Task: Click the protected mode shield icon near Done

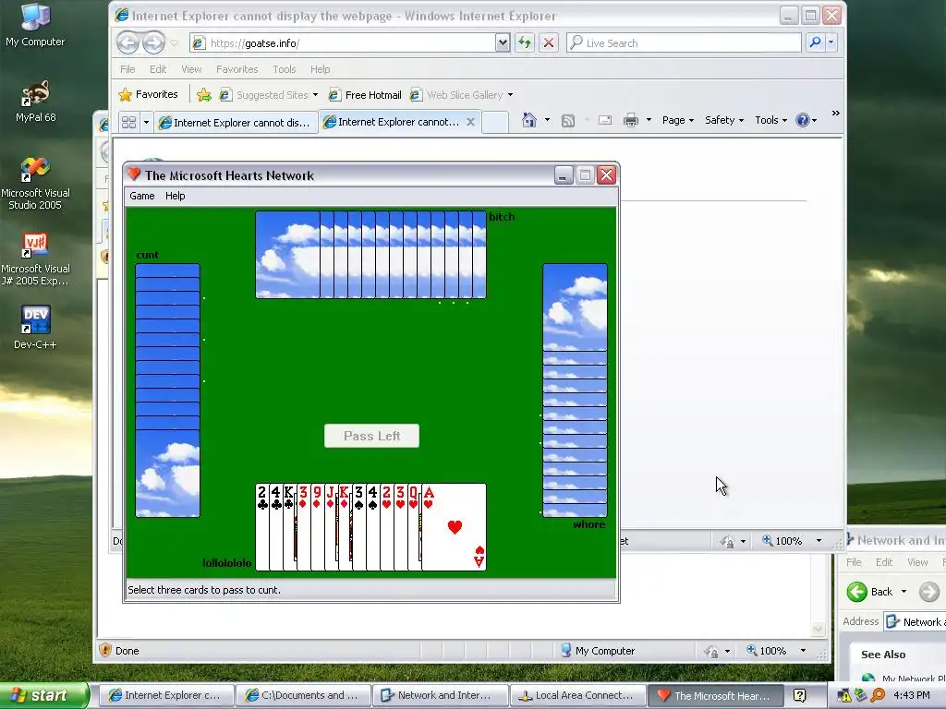Action: click(x=105, y=650)
